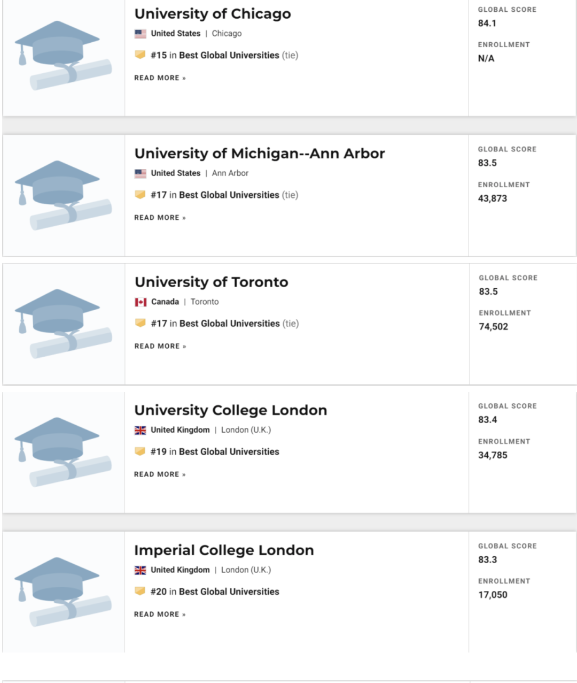Click the University College London cap thumbnail
The height and width of the screenshot is (683, 577).
tap(63, 452)
